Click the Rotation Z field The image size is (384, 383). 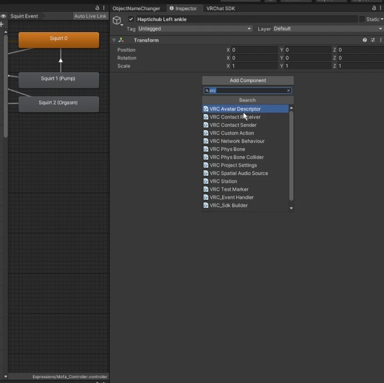click(x=361, y=58)
